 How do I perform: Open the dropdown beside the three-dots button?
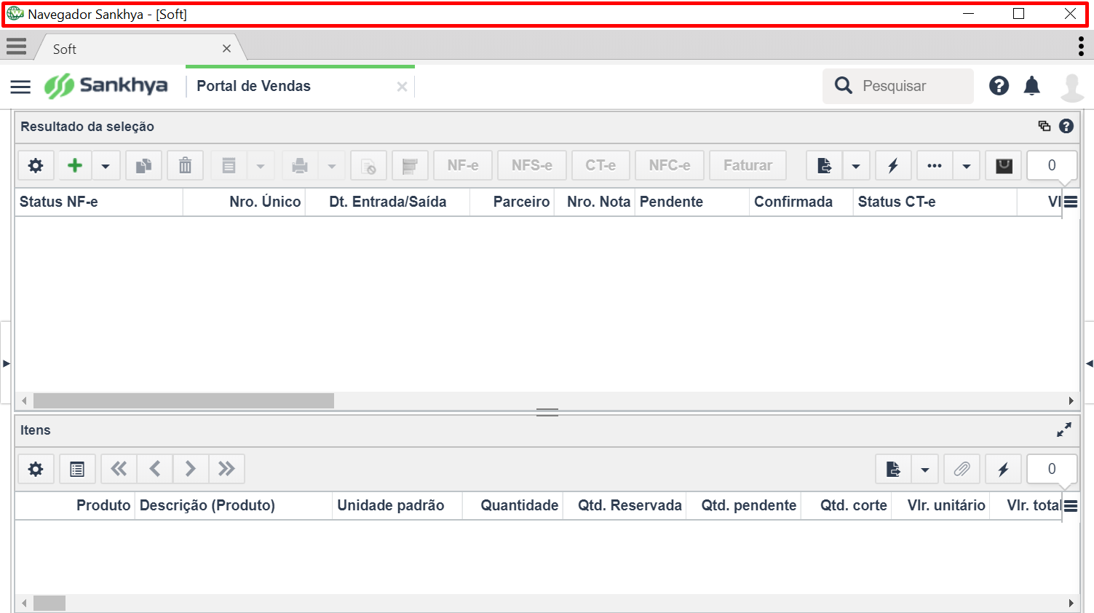[x=966, y=165]
